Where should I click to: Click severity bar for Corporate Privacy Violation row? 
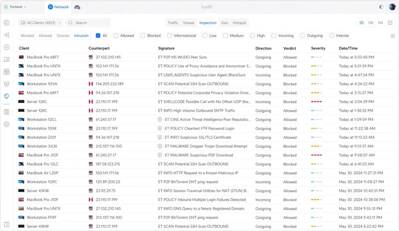[316, 93]
